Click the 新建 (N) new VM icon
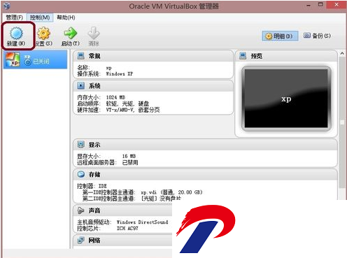 [16, 33]
